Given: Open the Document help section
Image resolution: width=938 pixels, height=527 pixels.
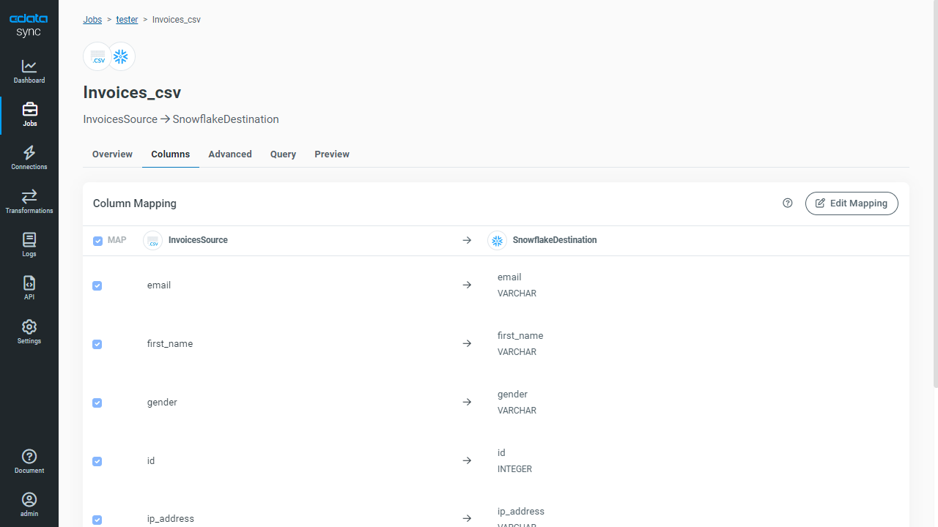Looking at the screenshot, I should (x=29, y=461).
